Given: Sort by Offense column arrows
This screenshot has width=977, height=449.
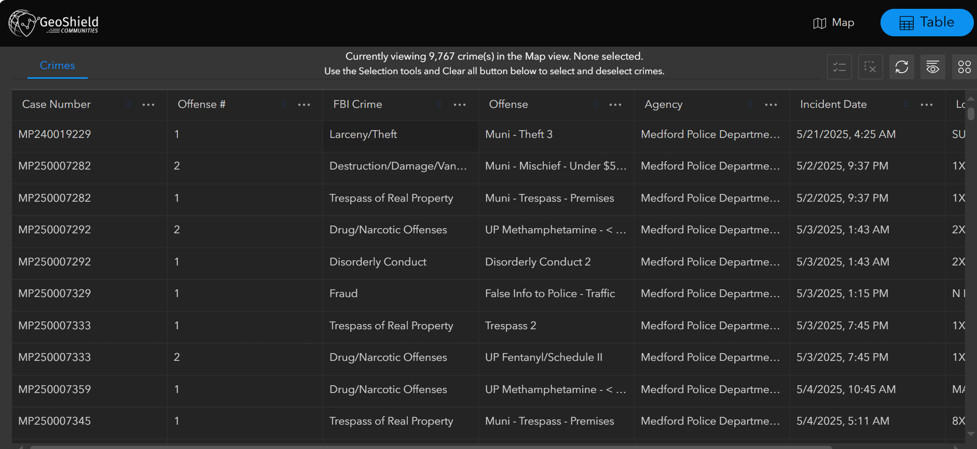Looking at the screenshot, I should (595, 105).
